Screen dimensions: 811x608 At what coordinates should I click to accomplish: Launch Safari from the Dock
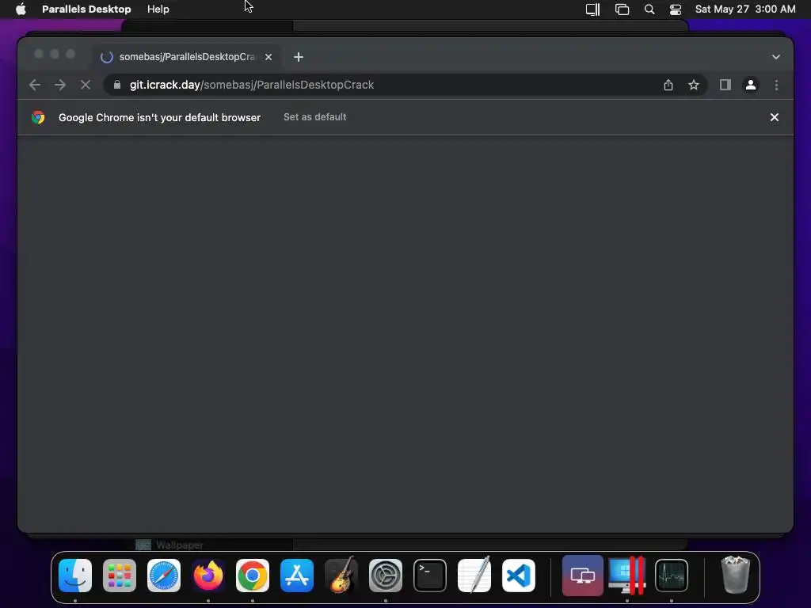pos(164,576)
